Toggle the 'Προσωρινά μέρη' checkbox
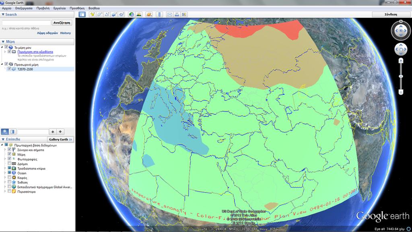This screenshot has width=412, height=232. point(6,64)
